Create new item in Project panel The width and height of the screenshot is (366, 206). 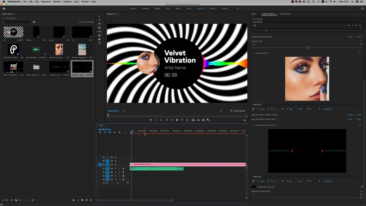pyautogui.click(x=87, y=200)
